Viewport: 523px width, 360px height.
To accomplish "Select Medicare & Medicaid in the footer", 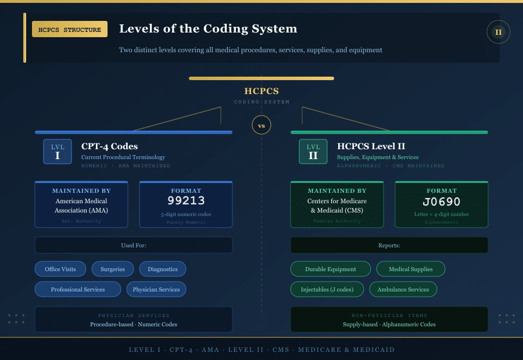I will [x=346, y=350].
